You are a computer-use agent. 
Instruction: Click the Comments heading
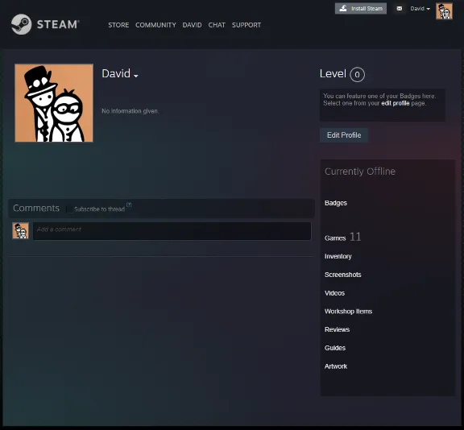tap(36, 209)
